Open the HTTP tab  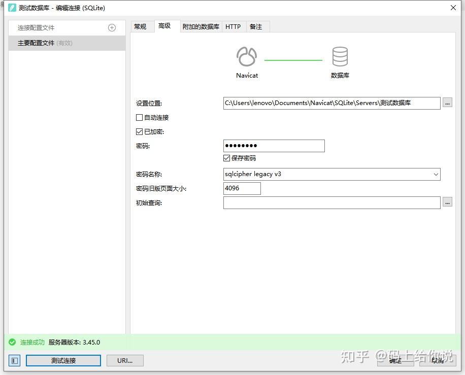(233, 26)
